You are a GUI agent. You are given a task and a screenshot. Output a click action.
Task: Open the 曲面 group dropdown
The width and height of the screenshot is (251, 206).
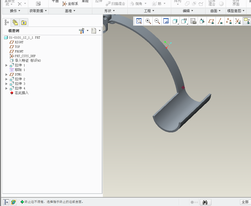[x=216, y=11]
